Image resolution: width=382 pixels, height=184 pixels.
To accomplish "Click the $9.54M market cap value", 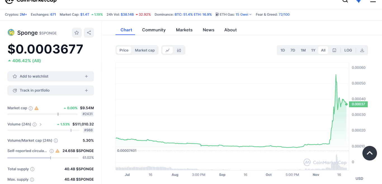I will point(87,108).
